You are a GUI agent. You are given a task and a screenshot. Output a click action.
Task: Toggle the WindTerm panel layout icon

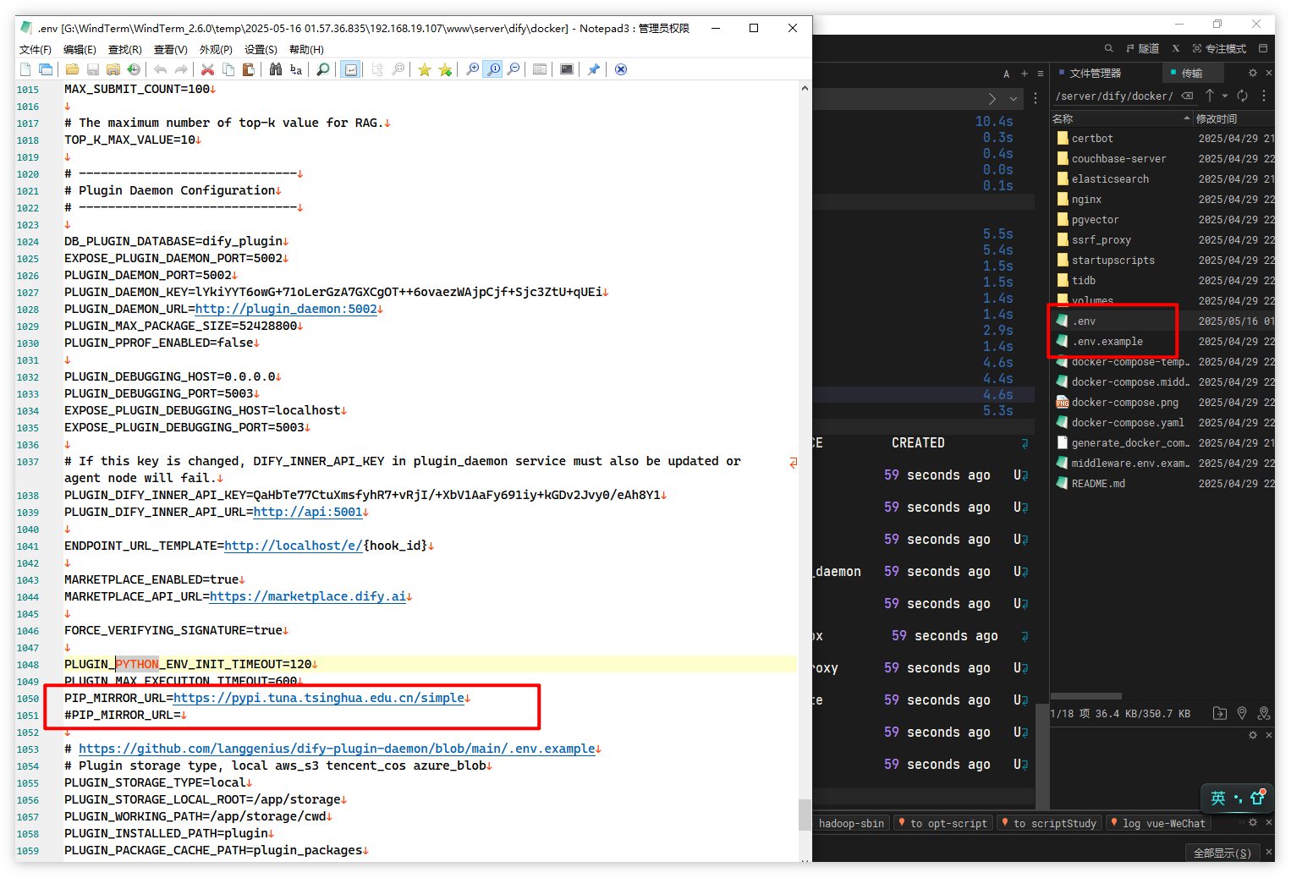[1263, 48]
